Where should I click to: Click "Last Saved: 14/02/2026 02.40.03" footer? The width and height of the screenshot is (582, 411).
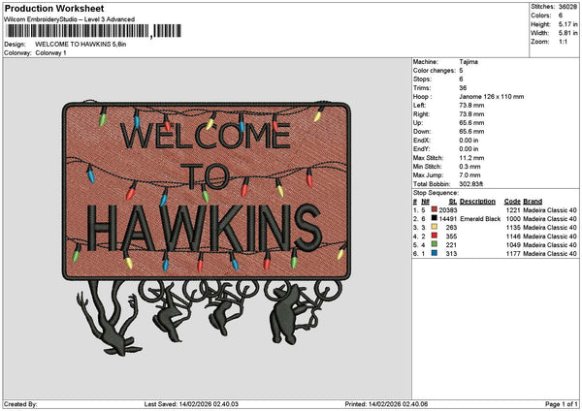click(191, 404)
